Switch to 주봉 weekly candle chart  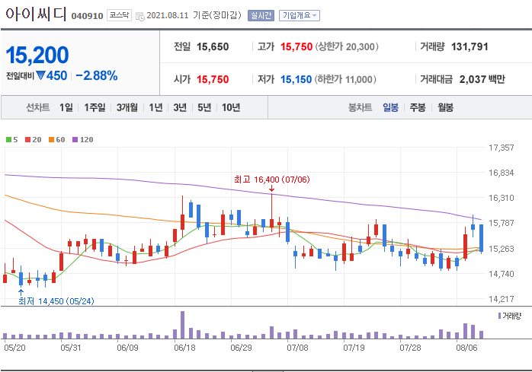tap(418, 108)
